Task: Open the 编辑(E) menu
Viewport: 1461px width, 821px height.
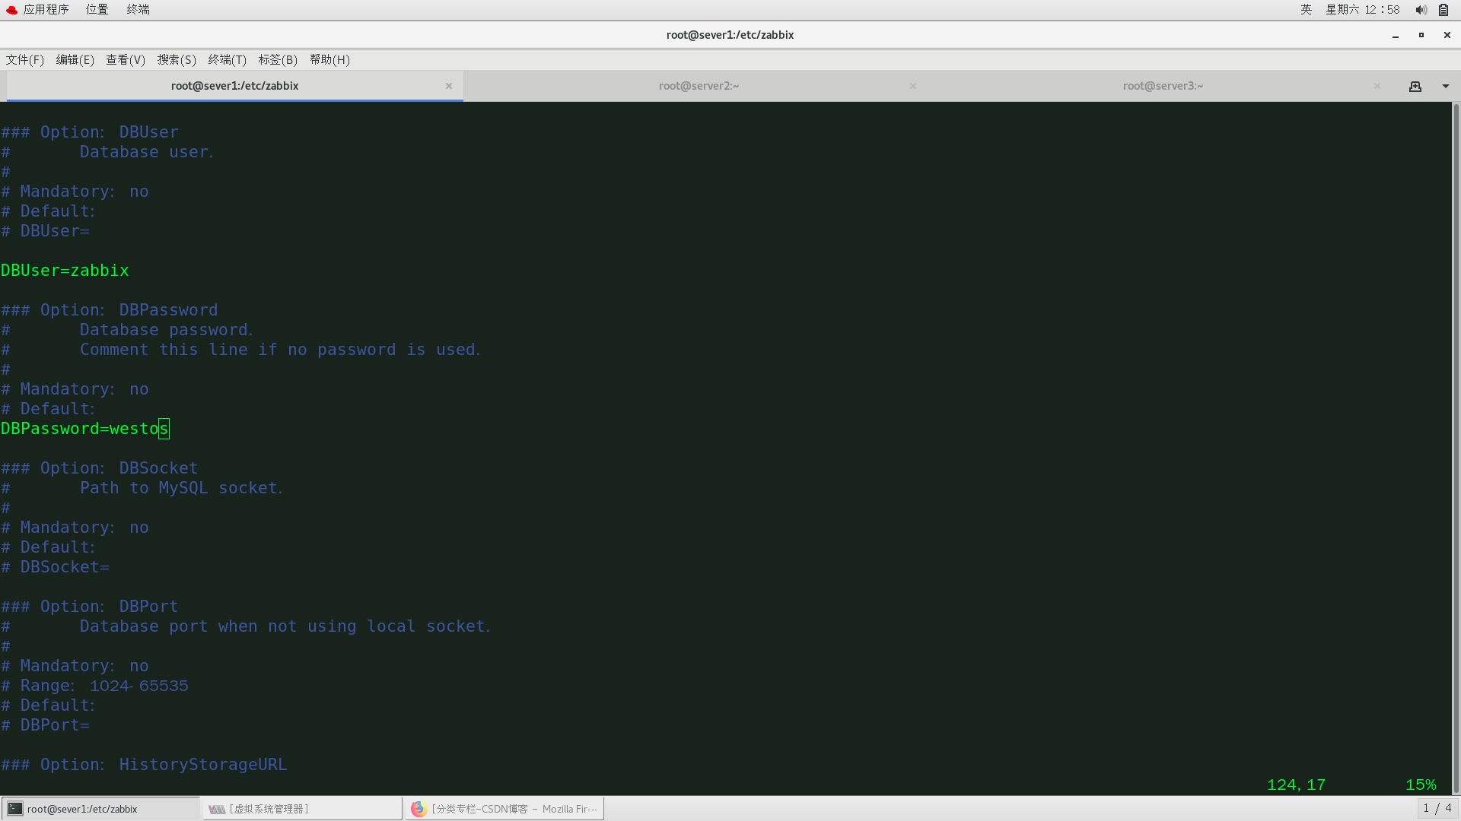Action: (75, 59)
